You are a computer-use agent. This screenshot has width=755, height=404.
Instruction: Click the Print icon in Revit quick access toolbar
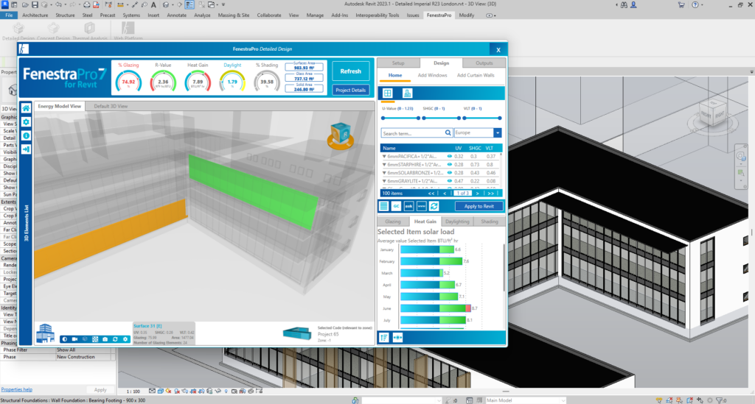click(86, 5)
